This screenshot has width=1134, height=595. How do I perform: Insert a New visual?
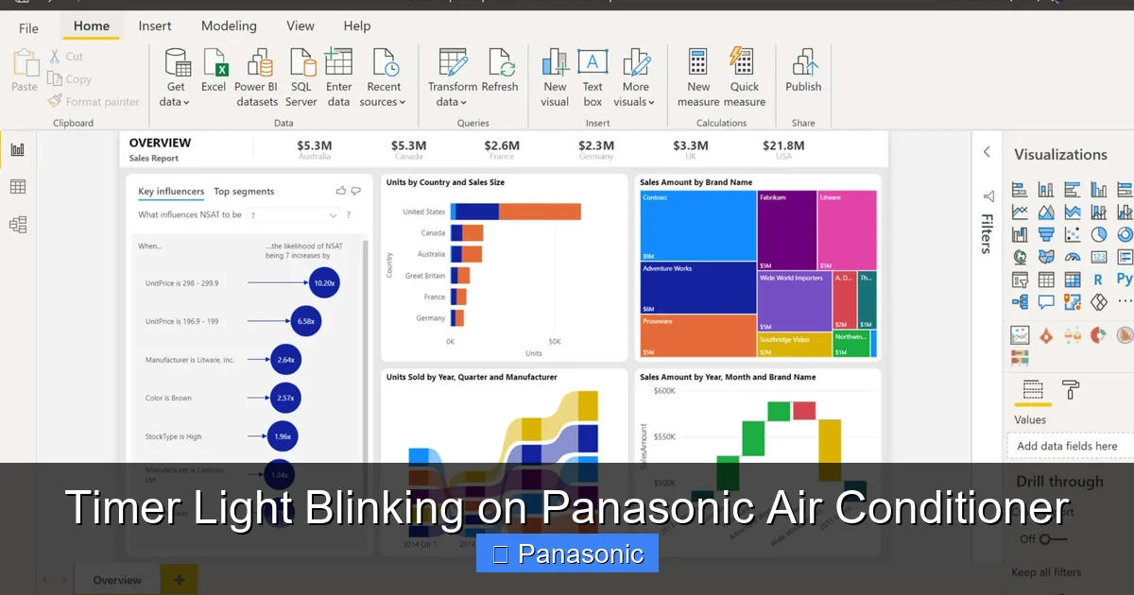pyautogui.click(x=555, y=77)
